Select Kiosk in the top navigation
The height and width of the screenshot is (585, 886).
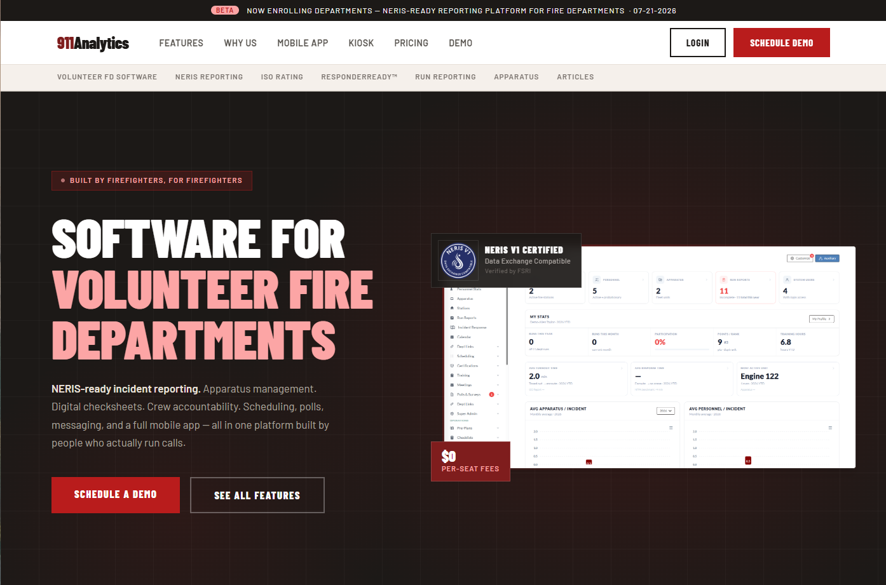coord(361,43)
